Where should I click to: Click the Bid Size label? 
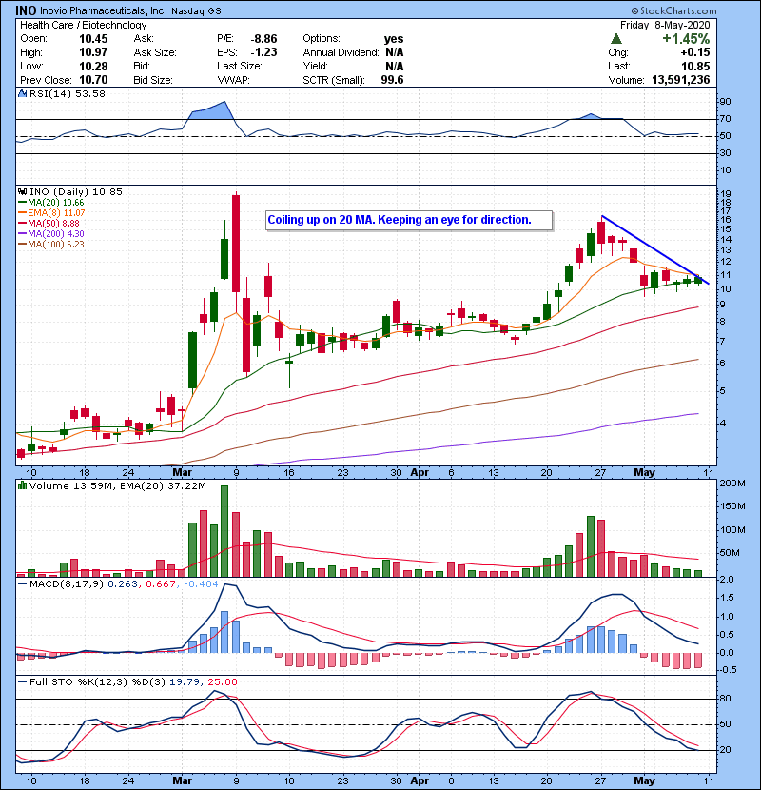153,80
